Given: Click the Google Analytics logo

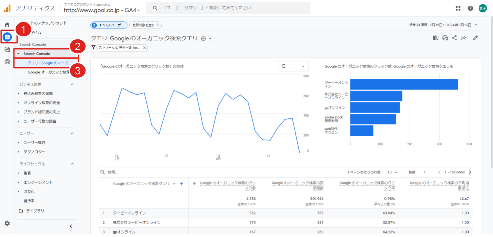Looking at the screenshot, I should (7, 8).
